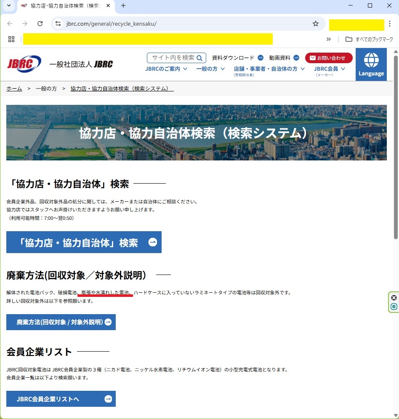
Task: Go to ホーム breadcrumb link
Action: click(14, 88)
